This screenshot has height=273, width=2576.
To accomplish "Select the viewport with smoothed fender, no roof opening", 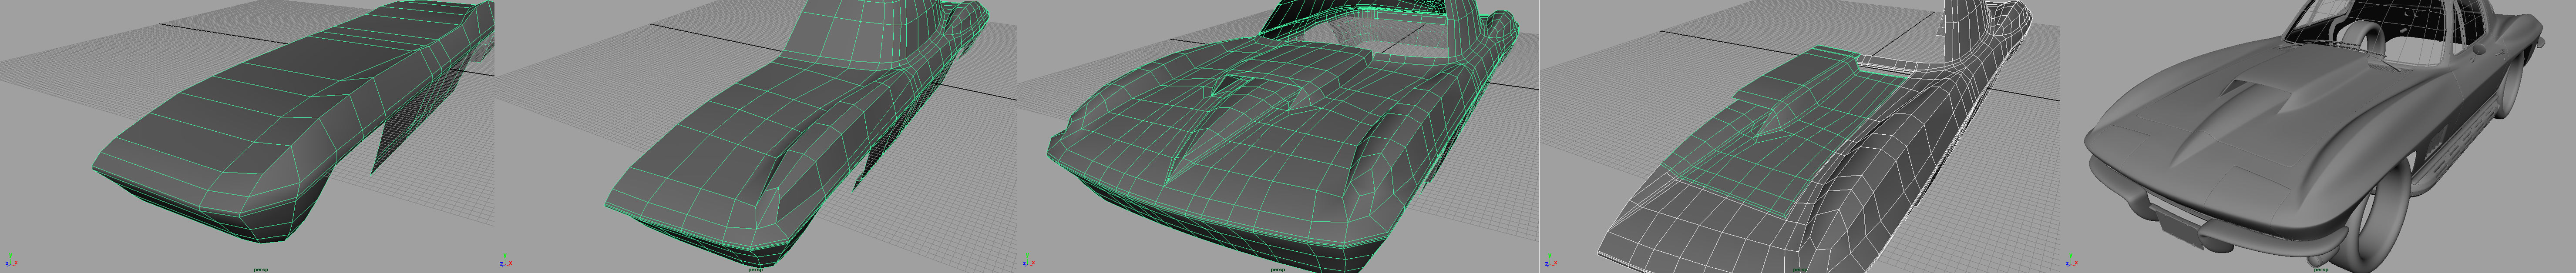I will click(x=756, y=136).
